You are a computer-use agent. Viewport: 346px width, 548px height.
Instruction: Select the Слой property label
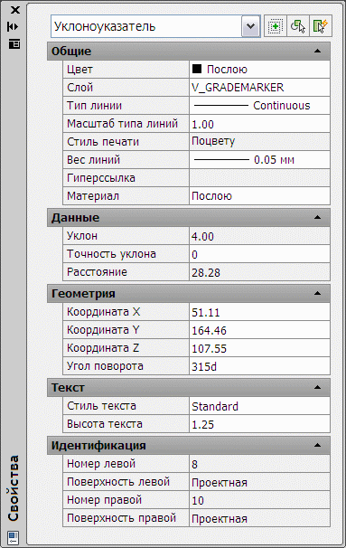click(80, 88)
